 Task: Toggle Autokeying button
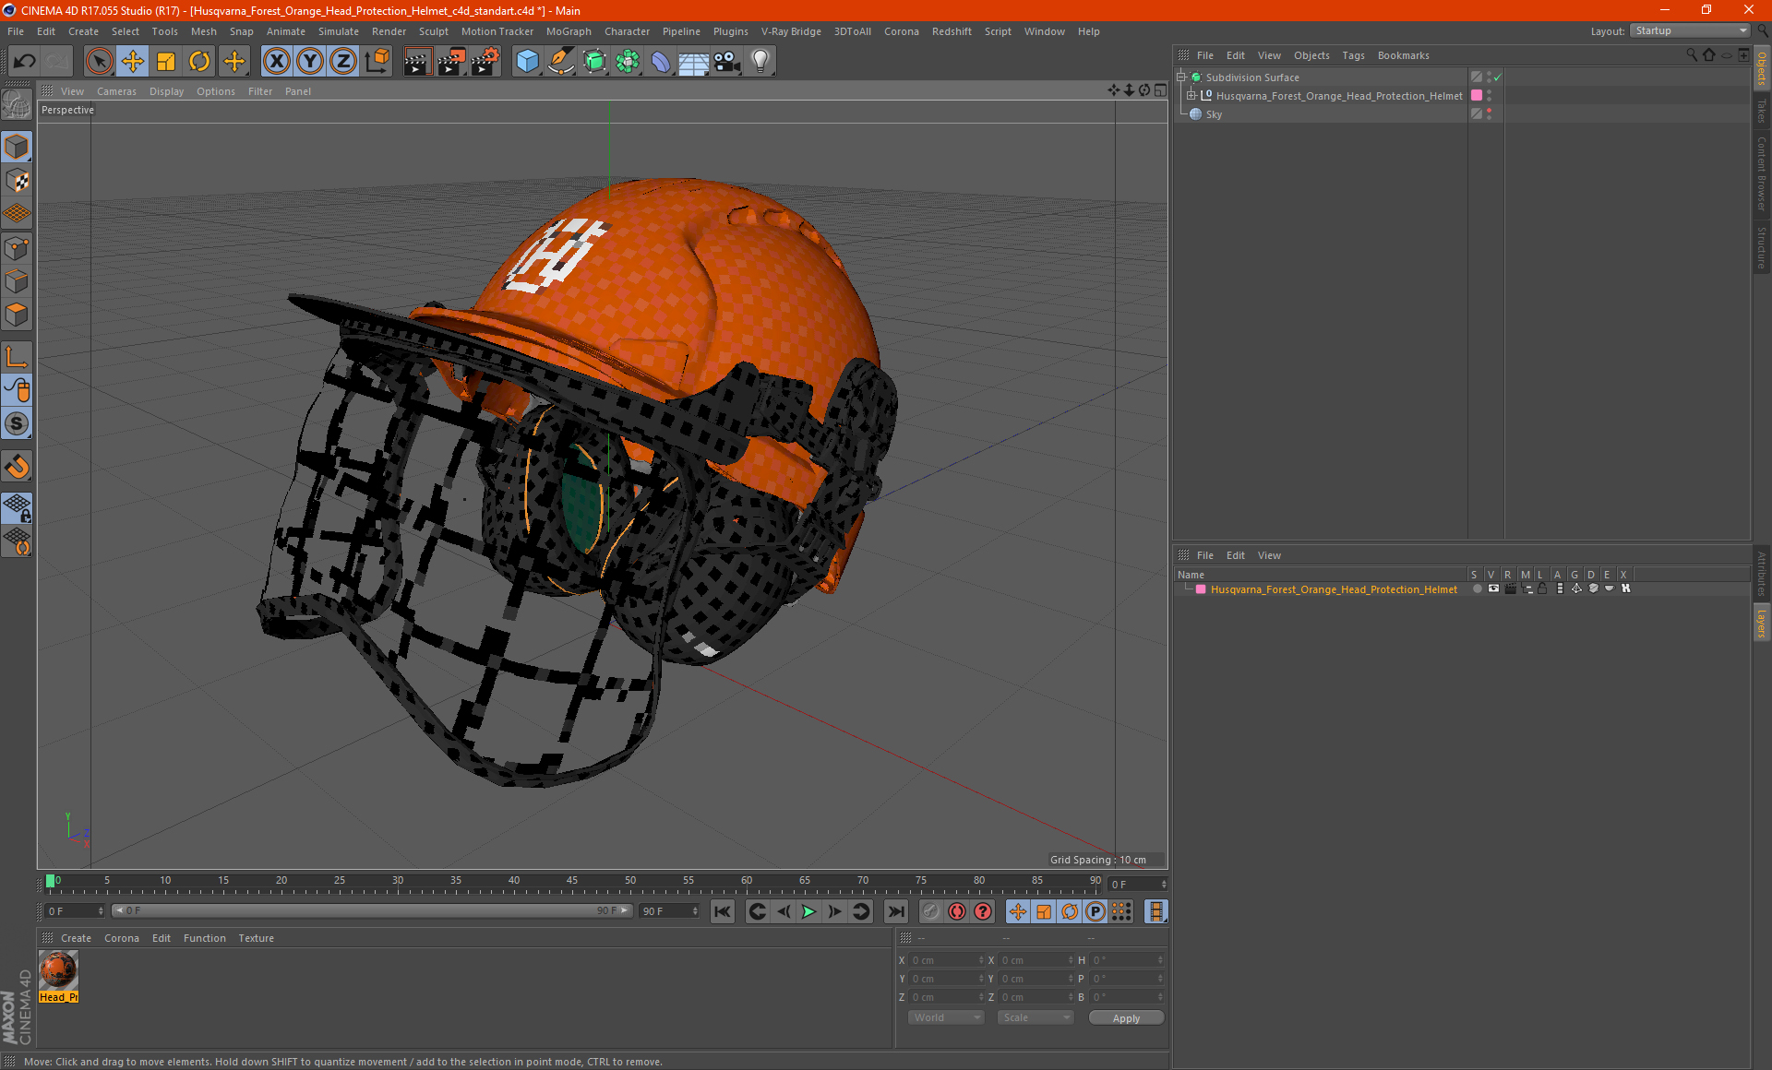pyautogui.click(x=957, y=911)
